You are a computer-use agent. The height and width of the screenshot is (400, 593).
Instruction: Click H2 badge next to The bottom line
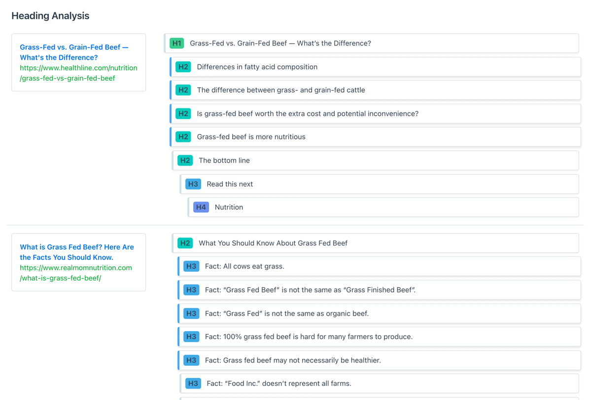tap(185, 161)
